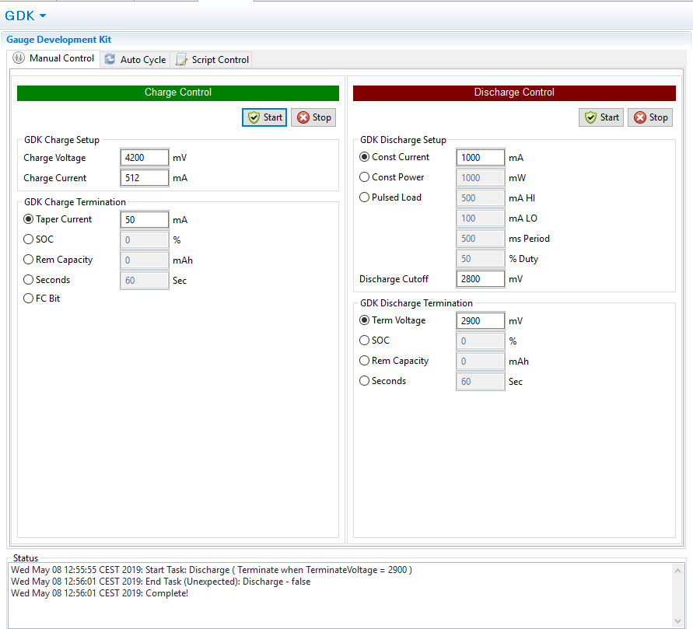Screen dimensions: 693x629
Task: Stop charging in Charge Control
Action: click(313, 117)
